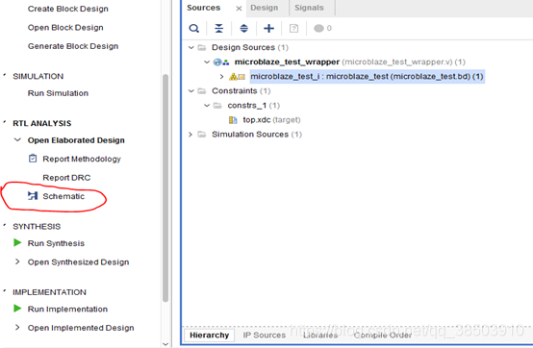Collapse Open Elaborated Design chevron
533x348 pixels.
click(17, 140)
